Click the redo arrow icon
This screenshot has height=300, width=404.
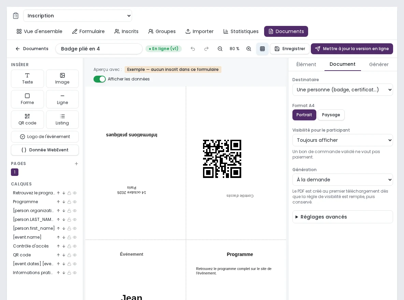coord(206,49)
